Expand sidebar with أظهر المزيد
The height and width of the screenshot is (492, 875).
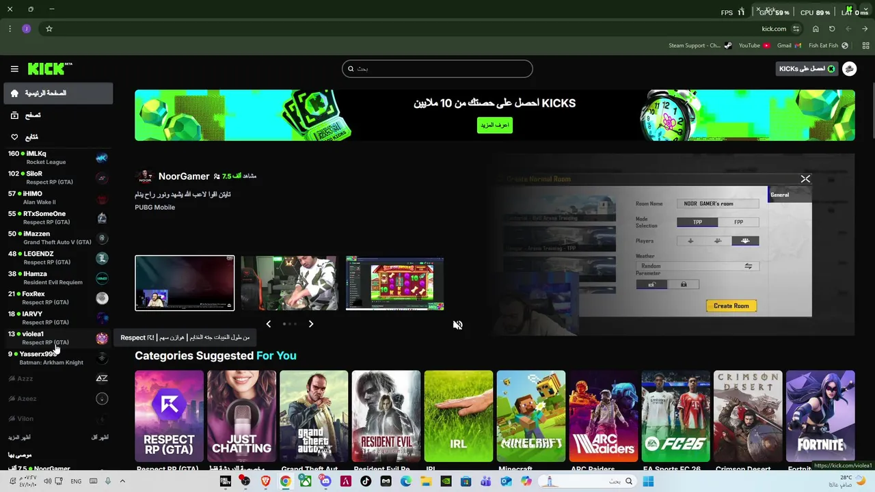19,437
